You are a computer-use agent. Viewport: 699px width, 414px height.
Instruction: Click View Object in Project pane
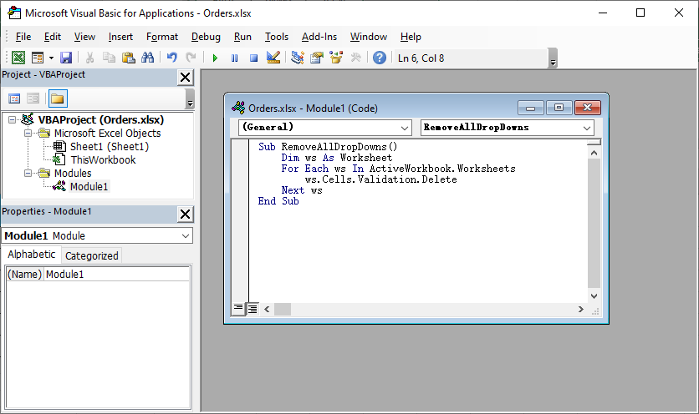(33, 98)
